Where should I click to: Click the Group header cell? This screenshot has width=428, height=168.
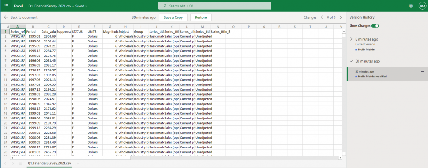[141, 31]
